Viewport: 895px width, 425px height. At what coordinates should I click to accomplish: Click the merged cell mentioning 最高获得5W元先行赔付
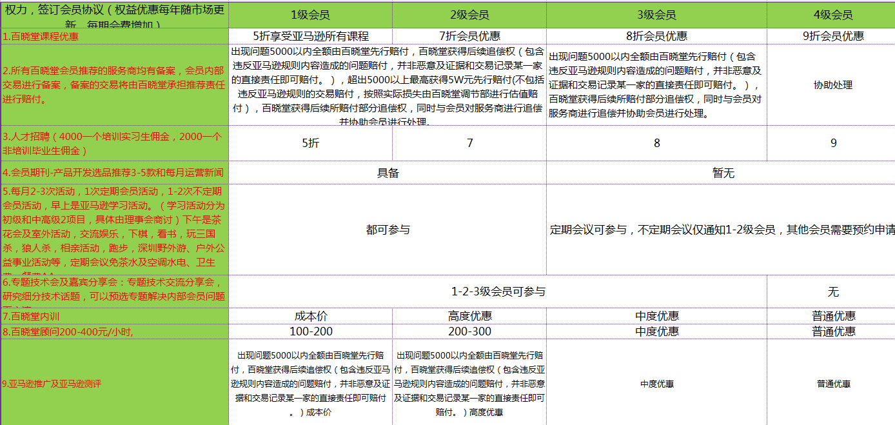[x=388, y=85]
